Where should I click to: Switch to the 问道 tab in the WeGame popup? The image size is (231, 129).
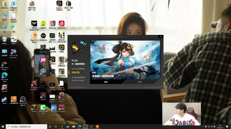coord(106,82)
